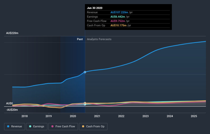Image resolution: width=210 pixels, height=134 pixels.
Task: Click the 2025 x-axis label
Action: coord(194,116)
